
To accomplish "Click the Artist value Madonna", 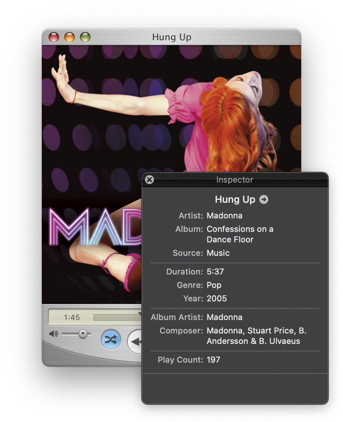I will tap(224, 215).
